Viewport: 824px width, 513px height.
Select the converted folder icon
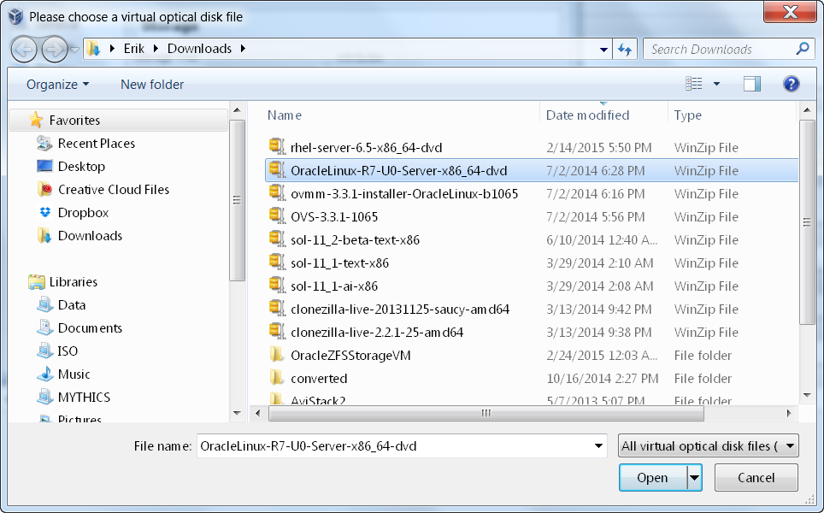click(276, 378)
